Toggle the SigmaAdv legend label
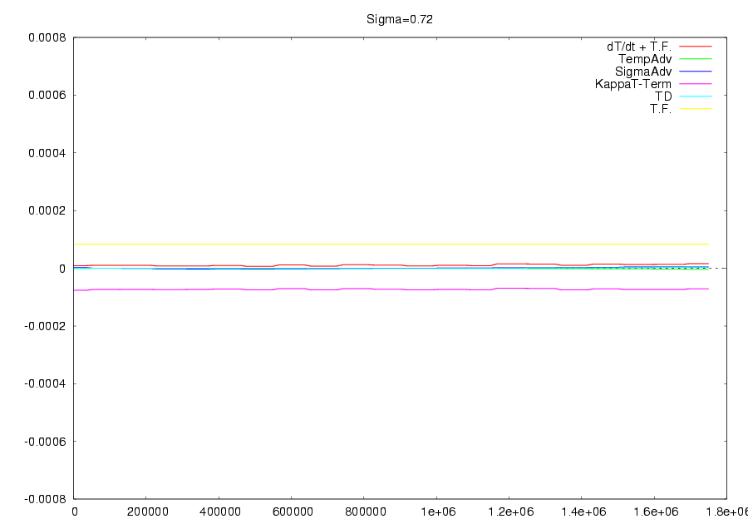748x524 pixels. tap(643, 72)
